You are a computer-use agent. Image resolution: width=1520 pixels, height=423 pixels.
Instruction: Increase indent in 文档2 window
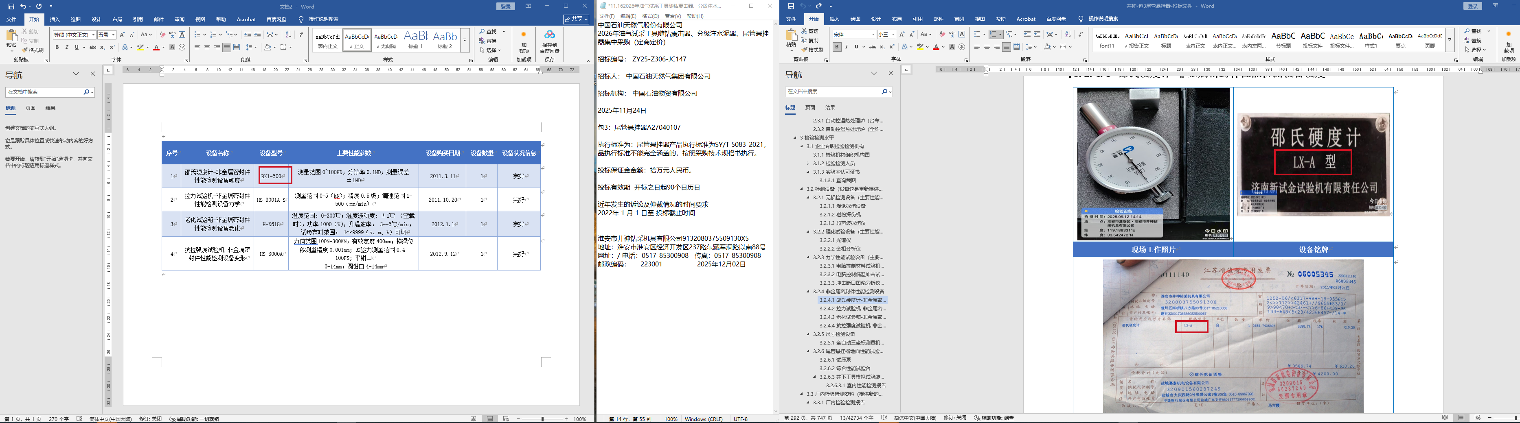click(x=257, y=35)
